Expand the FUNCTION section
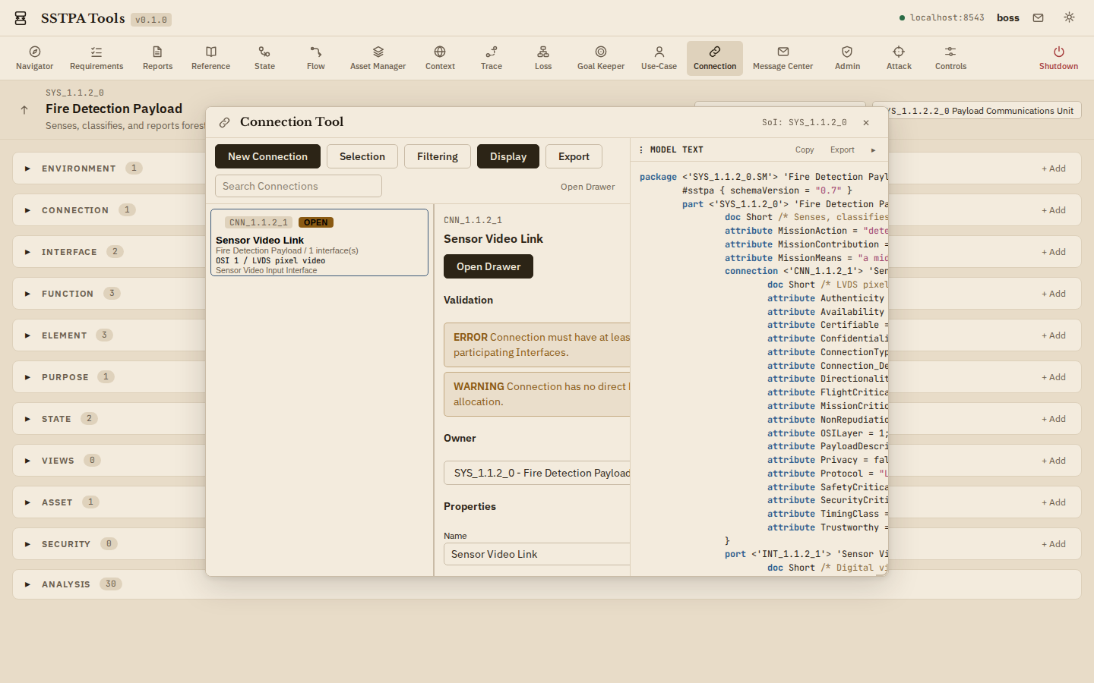The image size is (1094, 683). point(27,294)
